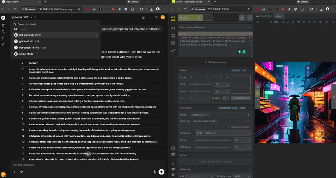The image size is (336, 178).
Task: Click the Workflows icon in Invoke sidebar
Action: pos(173,50)
